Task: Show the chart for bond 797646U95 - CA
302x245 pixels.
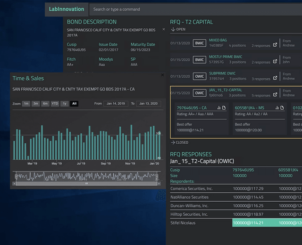Action: point(218,108)
